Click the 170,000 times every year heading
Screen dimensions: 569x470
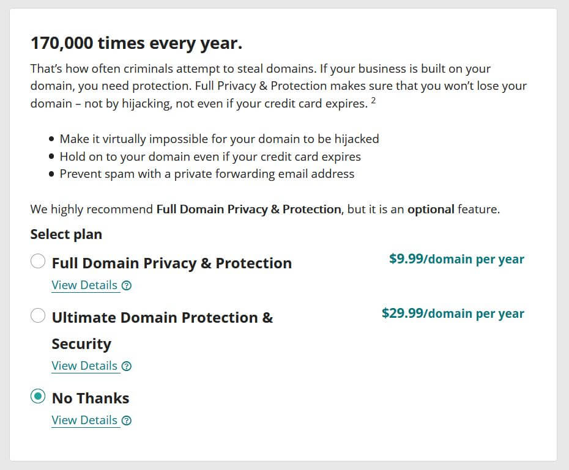[x=136, y=43]
